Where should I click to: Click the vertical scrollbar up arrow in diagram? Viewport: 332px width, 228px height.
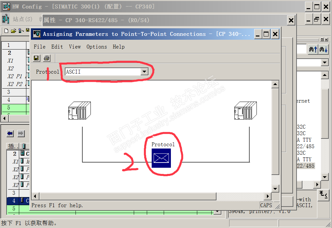[x=275, y=84]
